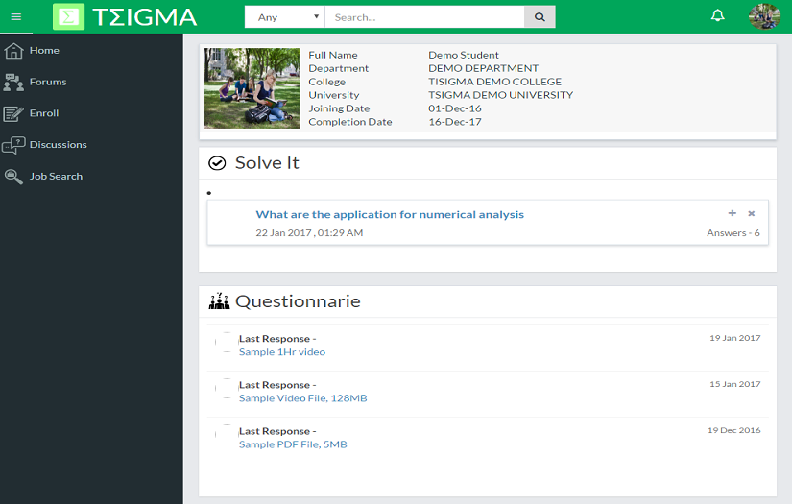Open Sample Video File, 128MB link
This screenshot has width=792, height=504.
[303, 398]
